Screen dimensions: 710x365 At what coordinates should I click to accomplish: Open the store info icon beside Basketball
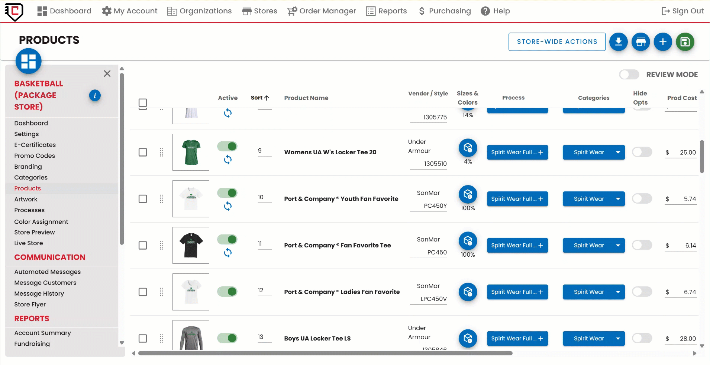coord(95,95)
